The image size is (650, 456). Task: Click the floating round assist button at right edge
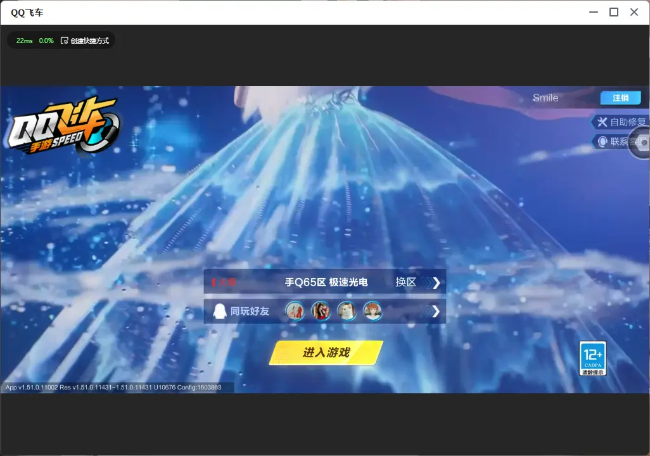coord(640,142)
